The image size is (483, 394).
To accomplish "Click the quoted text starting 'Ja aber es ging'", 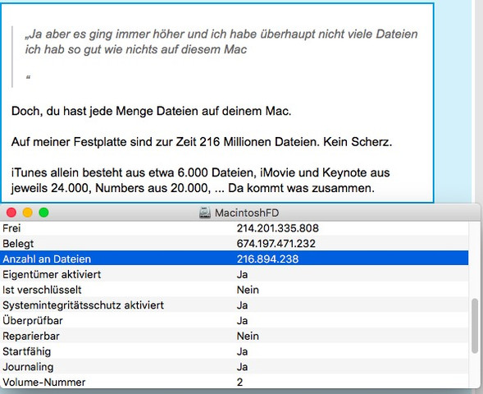I will point(221,42).
